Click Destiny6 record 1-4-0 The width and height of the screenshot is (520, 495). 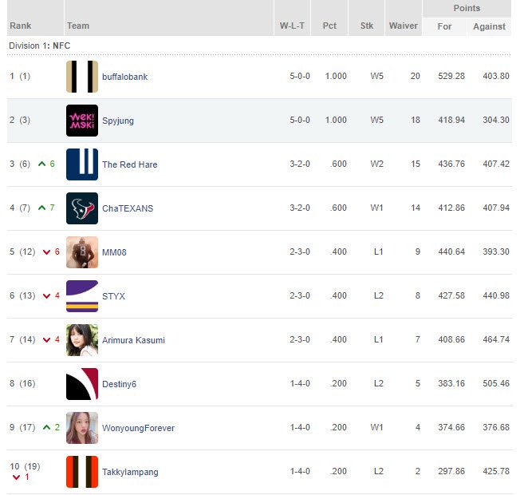coord(300,383)
